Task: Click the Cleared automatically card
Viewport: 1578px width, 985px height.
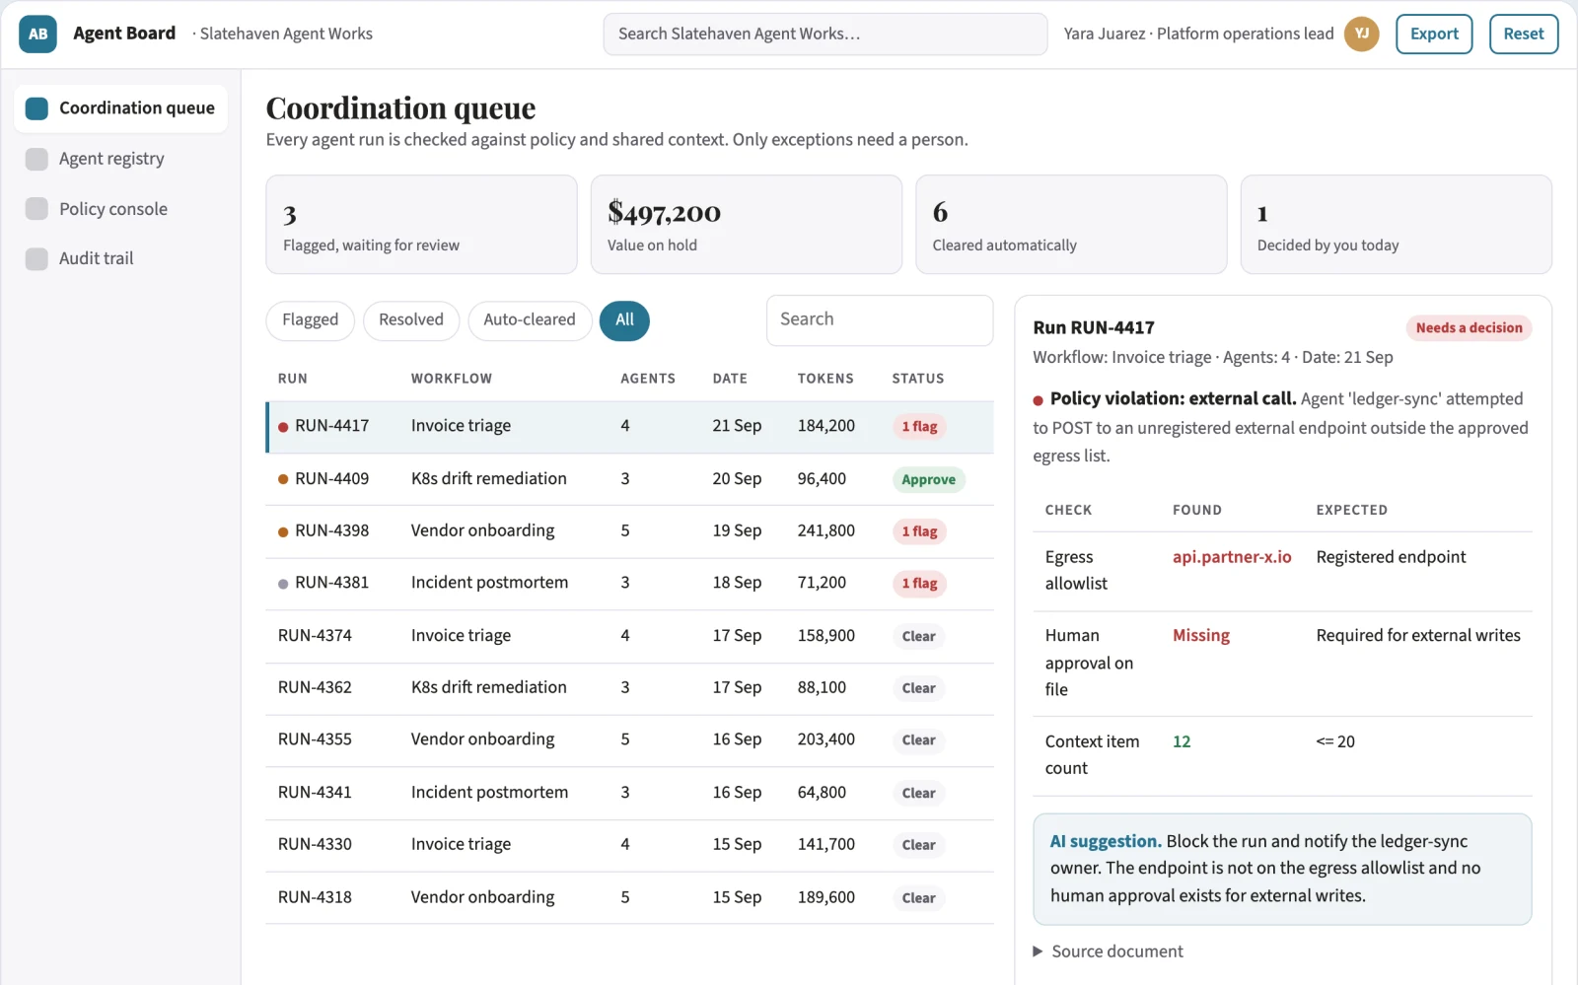Action: coord(1071,225)
